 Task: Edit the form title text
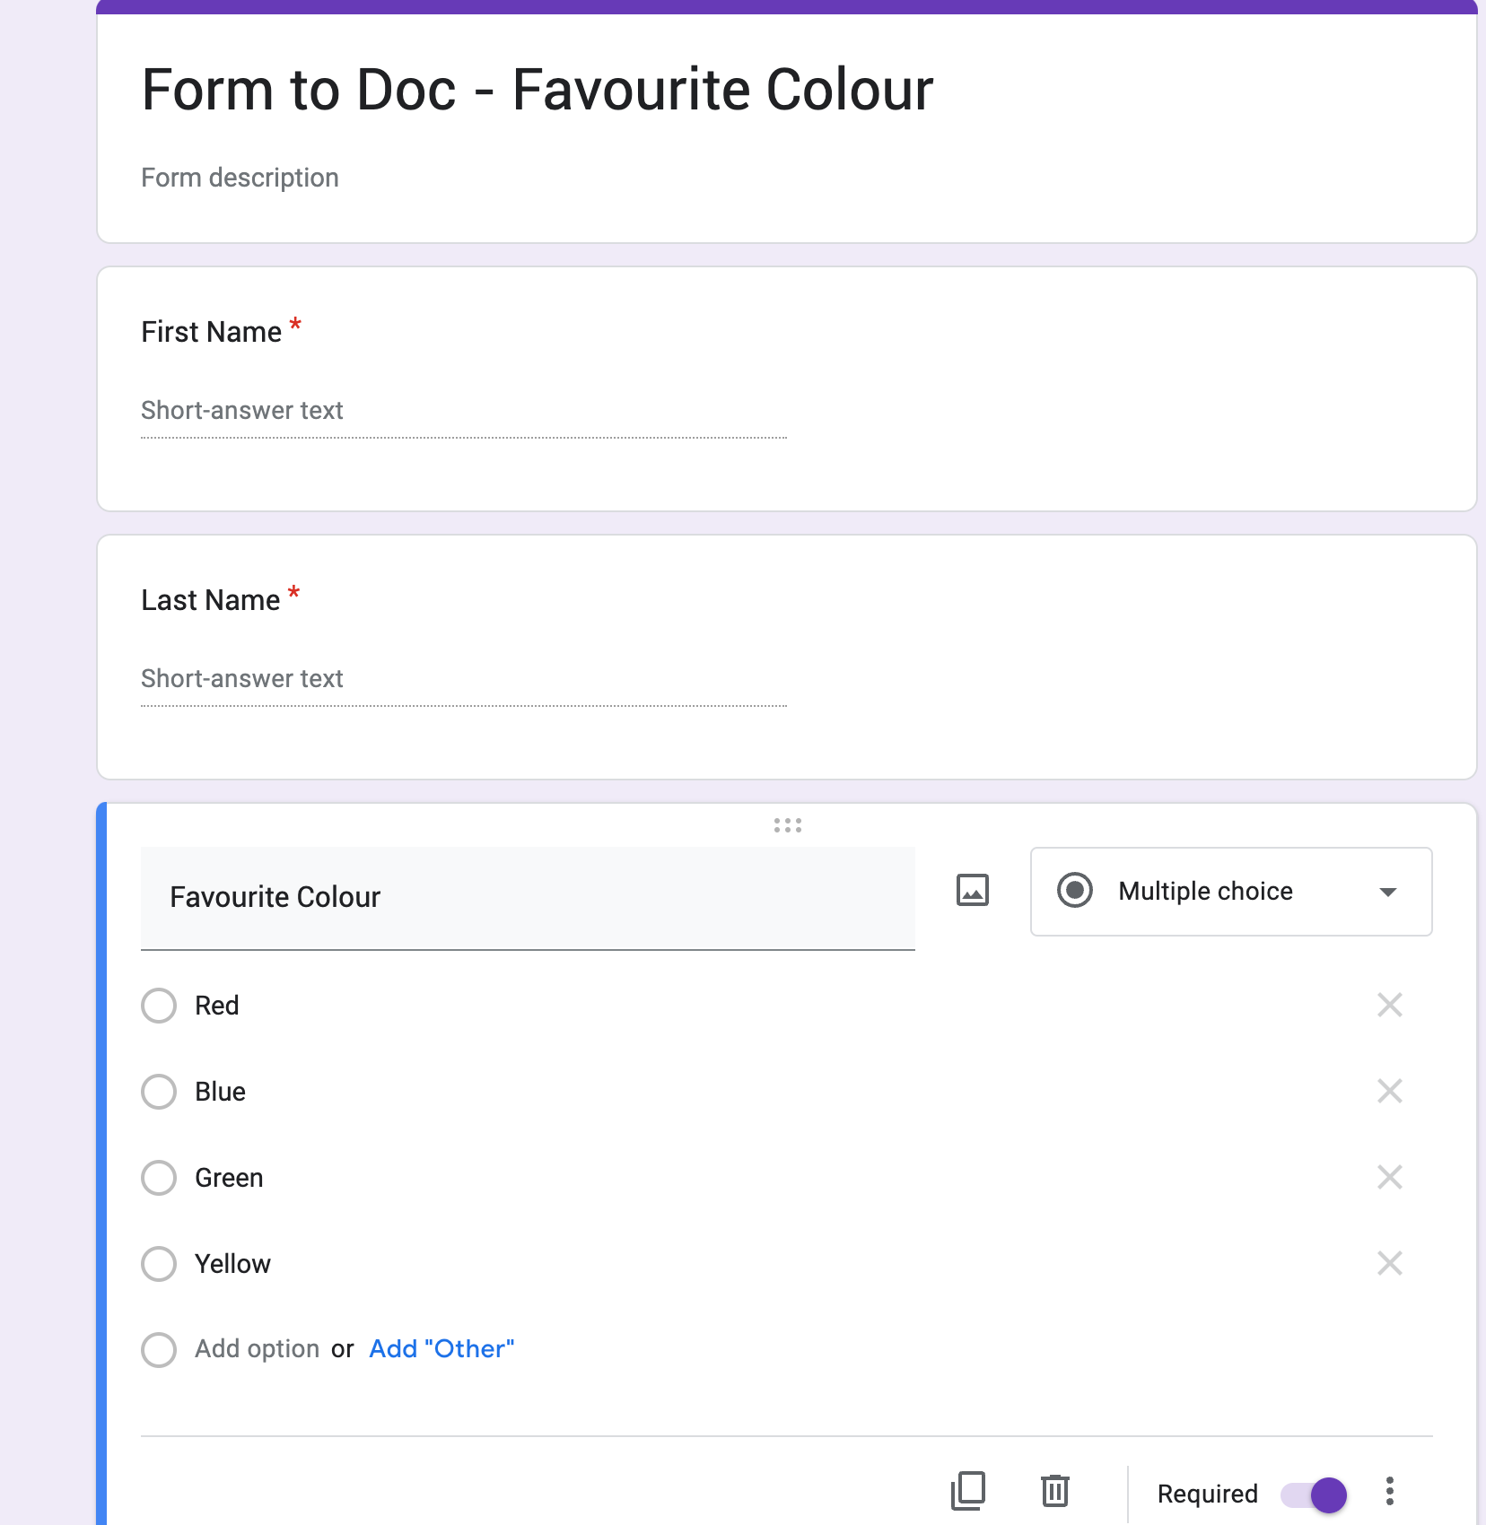(537, 88)
